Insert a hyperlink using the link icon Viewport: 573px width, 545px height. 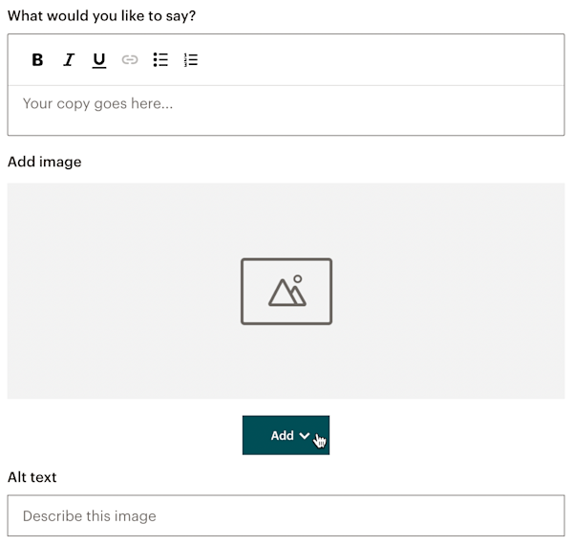[130, 59]
